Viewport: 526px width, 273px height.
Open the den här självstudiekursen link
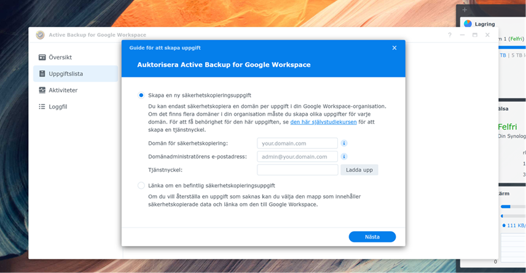(323, 122)
